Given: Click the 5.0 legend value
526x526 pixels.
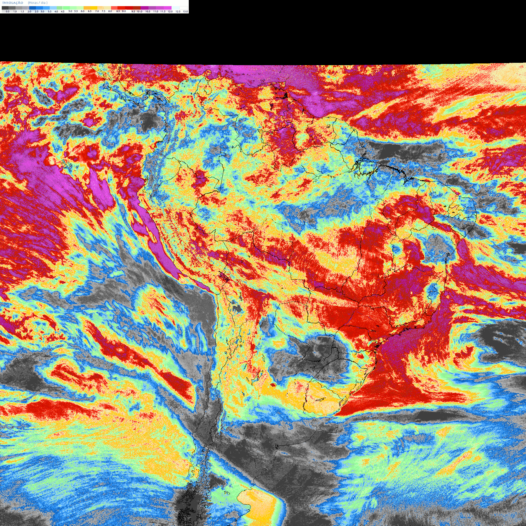Looking at the screenshot, I should 70,11.
